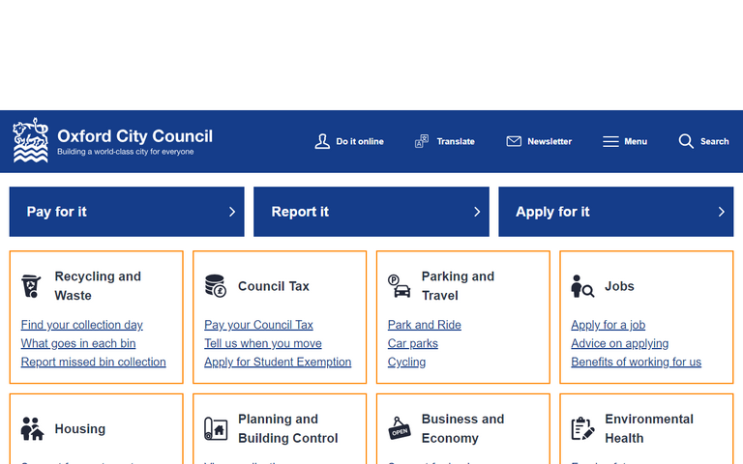Click the Parking and Travel car icon
Image resolution: width=743 pixels, height=464 pixels.
[399, 286]
